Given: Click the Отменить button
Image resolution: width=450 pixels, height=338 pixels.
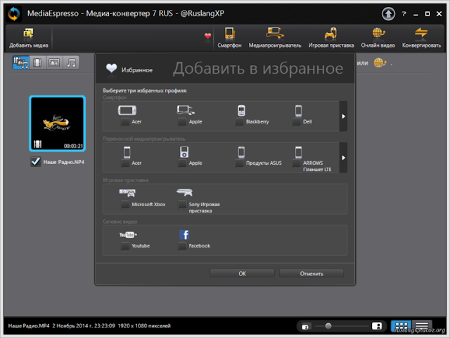Looking at the screenshot, I should pos(311,273).
